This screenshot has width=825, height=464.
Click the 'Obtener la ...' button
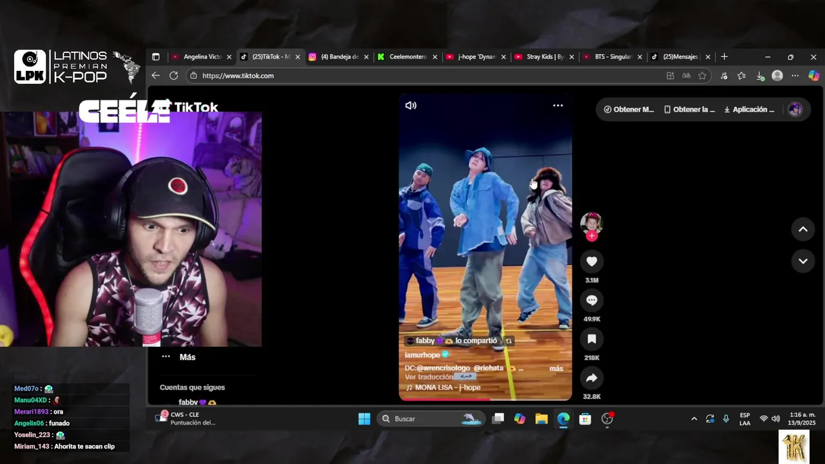pos(690,110)
